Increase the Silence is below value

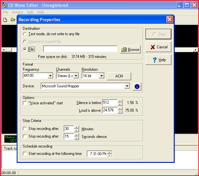coord(120,101)
